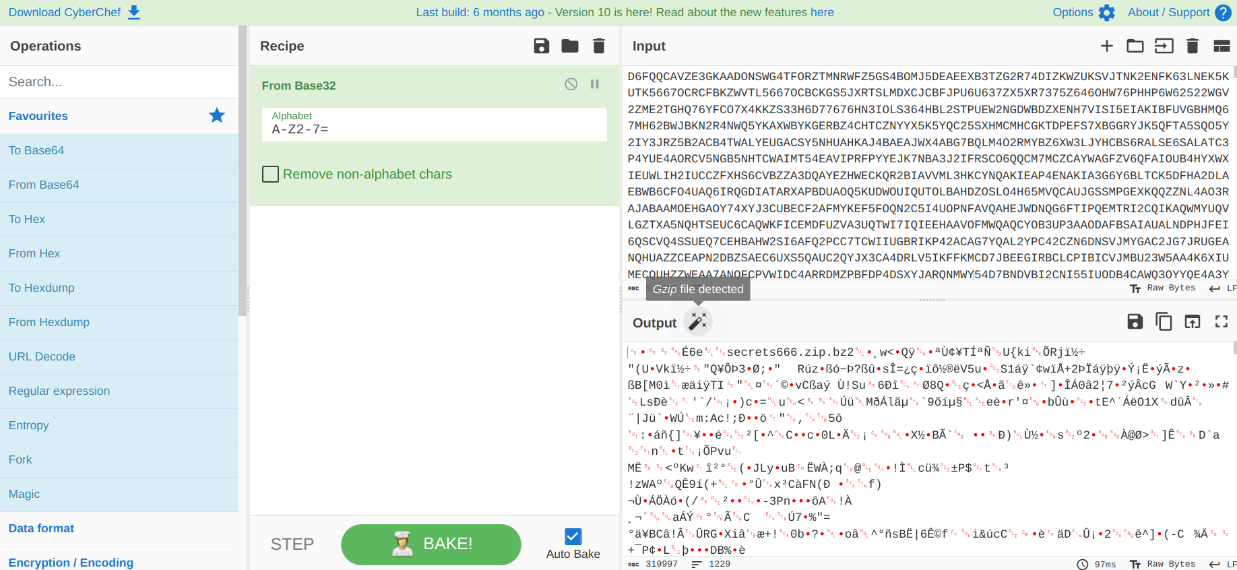Select the From Hex operation

[x=119, y=254]
